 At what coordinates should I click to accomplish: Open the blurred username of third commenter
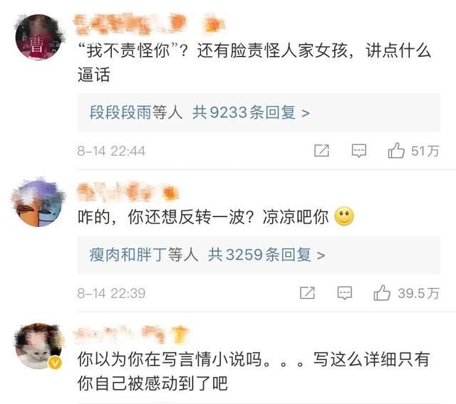point(131,334)
